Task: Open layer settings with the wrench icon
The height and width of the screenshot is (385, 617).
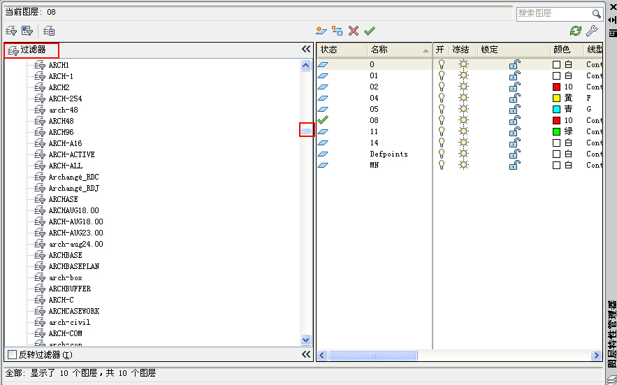Action: [x=591, y=31]
